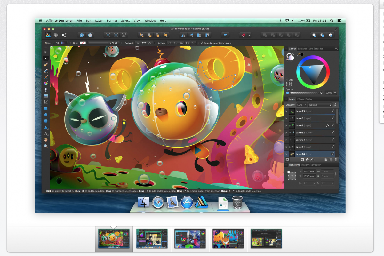Click the colour opacity slider
This screenshot has height=256, width=384.
tap(306, 93)
